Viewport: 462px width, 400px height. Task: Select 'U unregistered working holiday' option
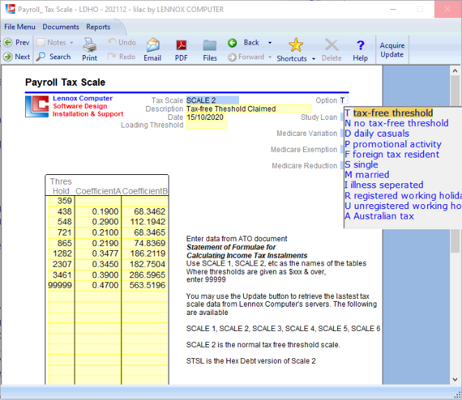[403, 206]
